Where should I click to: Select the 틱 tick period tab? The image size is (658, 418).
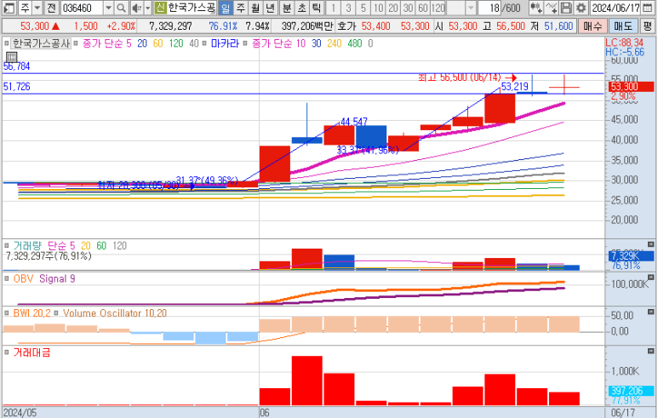317,8
